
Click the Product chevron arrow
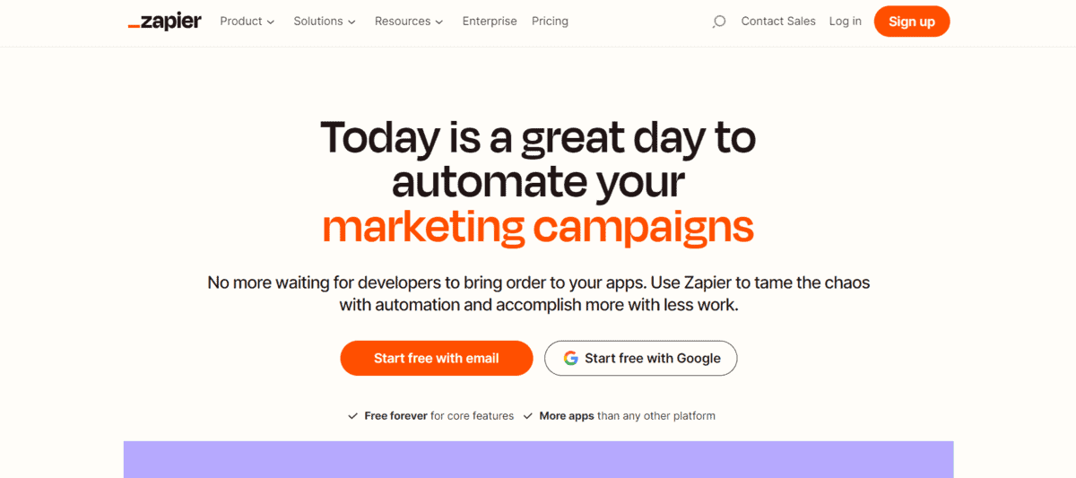[271, 22]
